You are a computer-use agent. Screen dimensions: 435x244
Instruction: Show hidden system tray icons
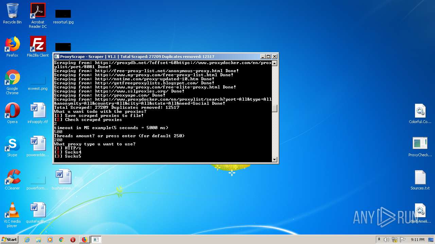tap(379, 240)
